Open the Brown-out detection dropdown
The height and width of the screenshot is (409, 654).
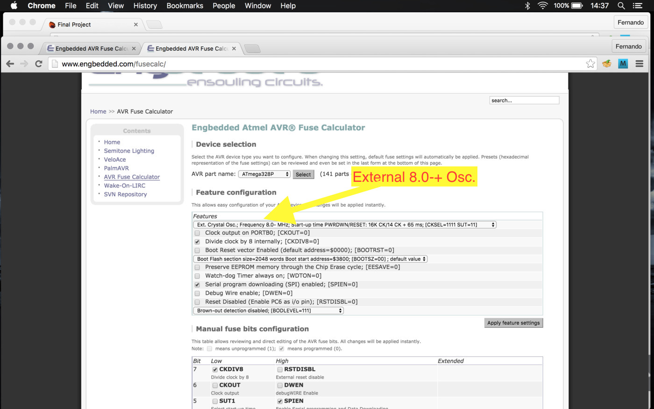[x=269, y=311]
